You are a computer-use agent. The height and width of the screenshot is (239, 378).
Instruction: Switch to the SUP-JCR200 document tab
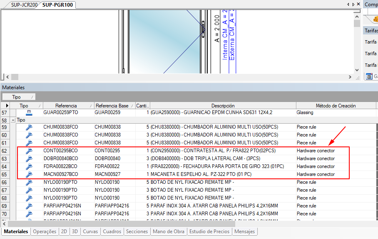(x=24, y=5)
